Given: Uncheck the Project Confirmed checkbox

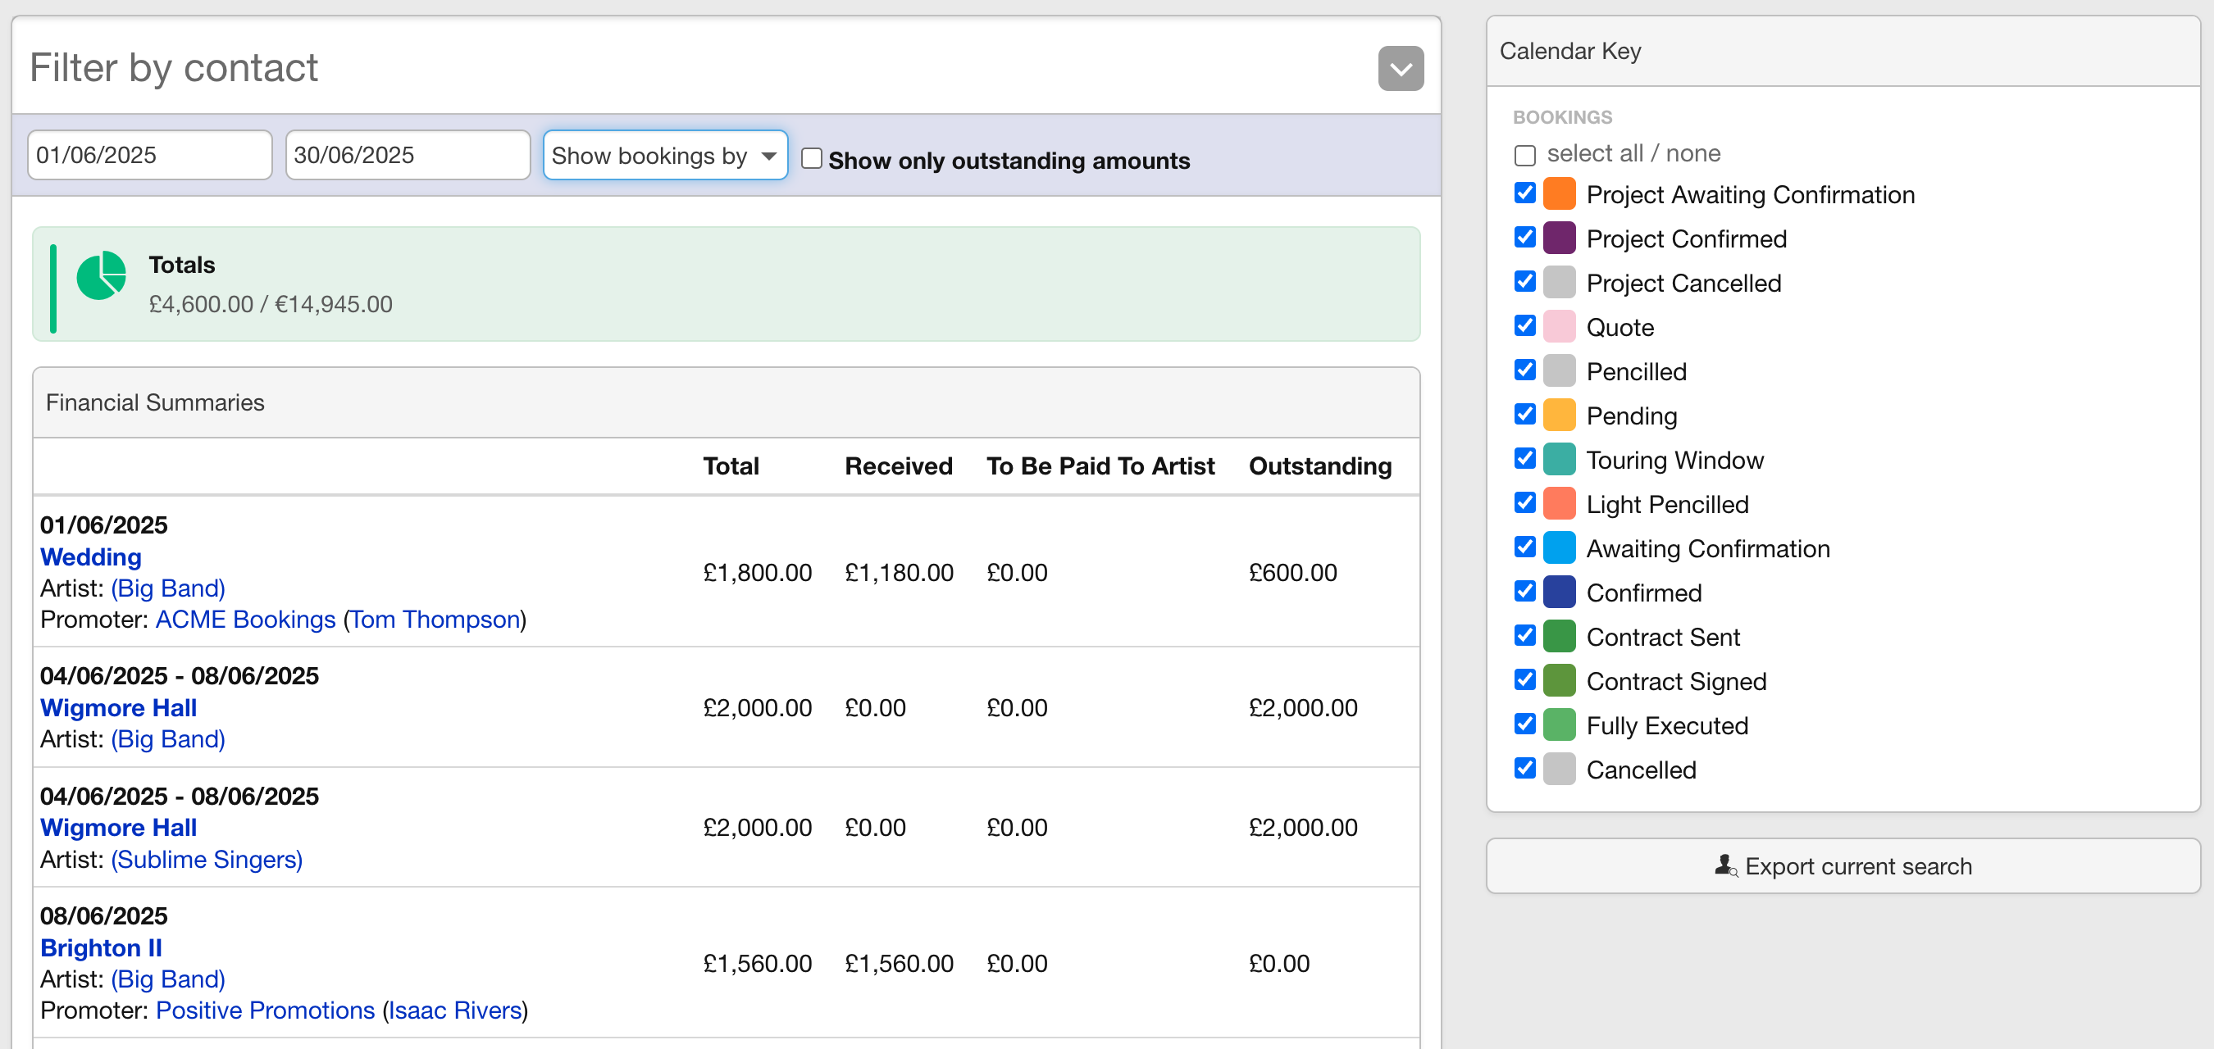Looking at the screenshot, I should click(x=1524, y=237).
